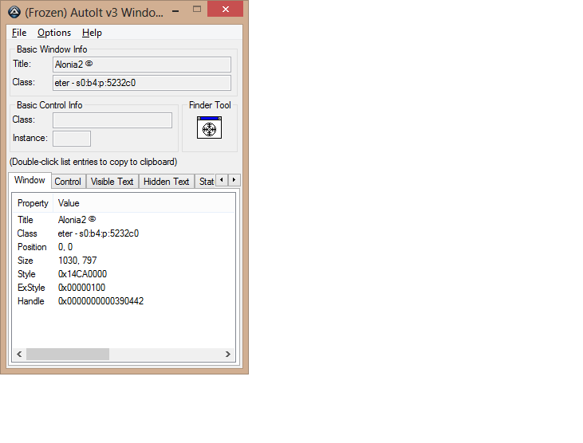This screenshot has width=583, height=443.
Task: Click the Basic Control Info Class field
Action: point(112,120)
